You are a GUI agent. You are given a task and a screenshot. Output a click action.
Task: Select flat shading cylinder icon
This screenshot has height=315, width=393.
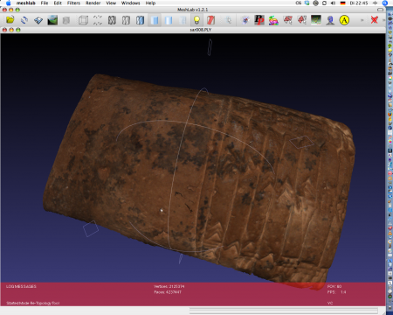[155, 20]
